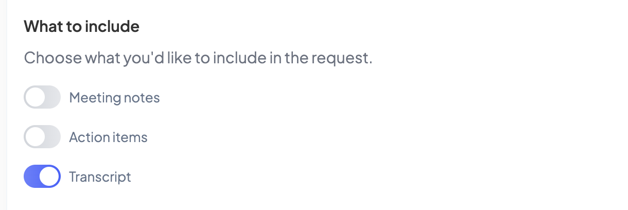Click the gray track of Action items toggle
628x210 pixels.
pos(52,137)
